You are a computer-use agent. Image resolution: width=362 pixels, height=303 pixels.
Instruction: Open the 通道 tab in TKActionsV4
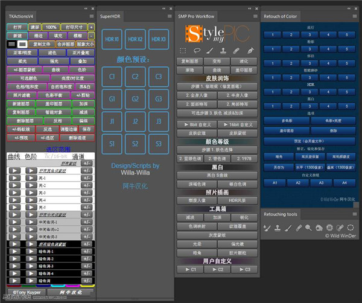(78, 157)
